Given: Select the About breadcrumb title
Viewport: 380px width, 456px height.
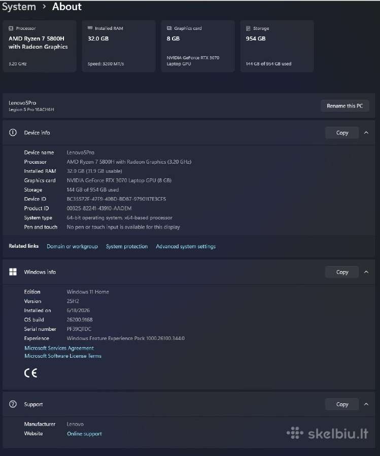Looking at the screenshot, I should (x=66, y=7).
